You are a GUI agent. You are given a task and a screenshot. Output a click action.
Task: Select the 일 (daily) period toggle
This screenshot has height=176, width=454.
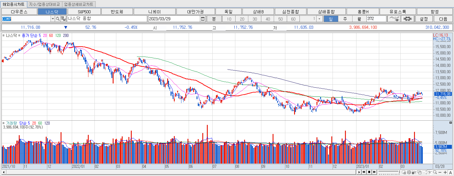tap(331, 19)
